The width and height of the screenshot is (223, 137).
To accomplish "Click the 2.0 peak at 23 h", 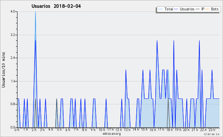I will tap(212, 70).
